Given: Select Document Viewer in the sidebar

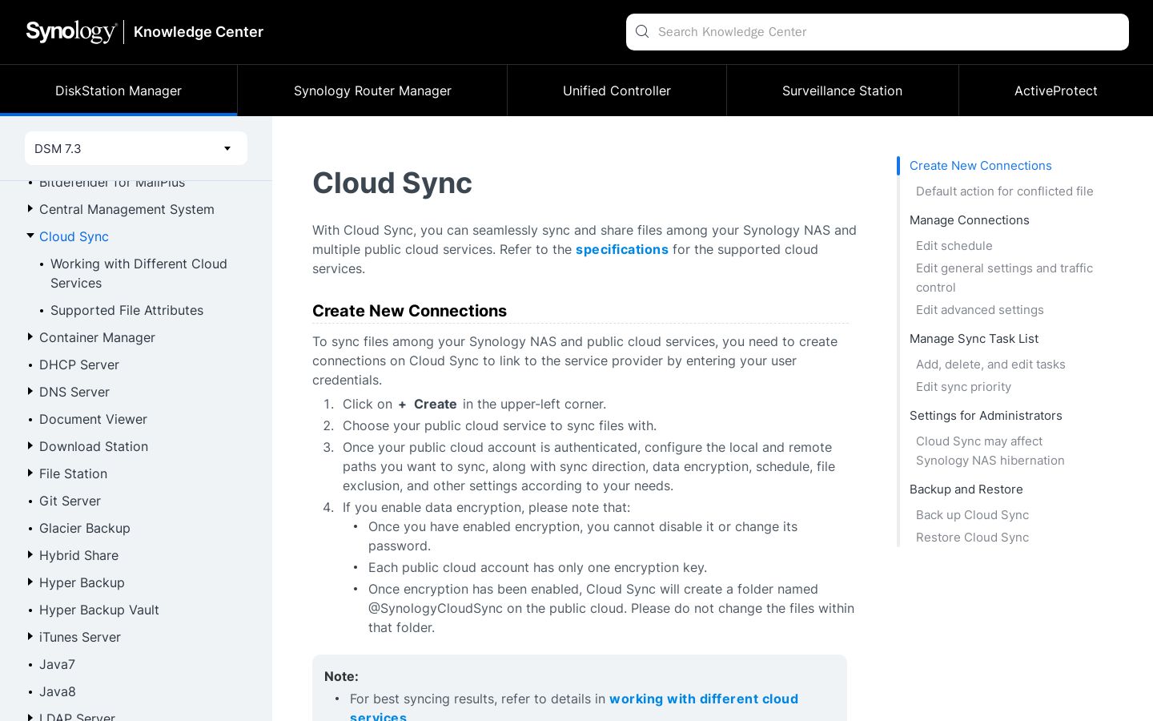Looking at the screenshot, I should click(x=93, y=419).
